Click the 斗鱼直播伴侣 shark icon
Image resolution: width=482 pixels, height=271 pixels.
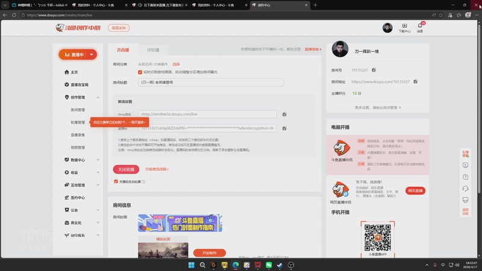tap(342, 148)
